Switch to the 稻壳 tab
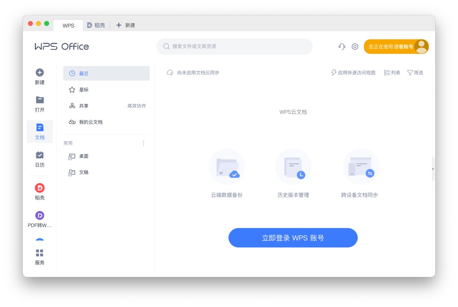This screenshot has width=458, height=307. (x=96, y=25)
